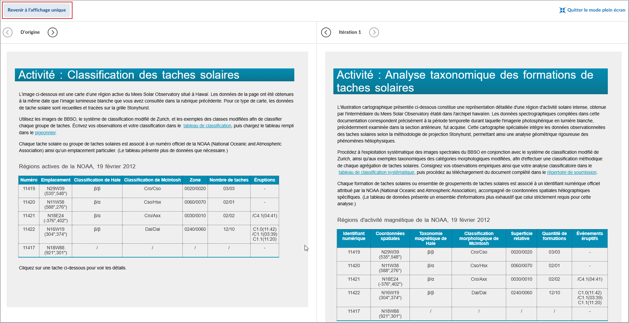Click the Numéro column header
The width and height of the screenshot is (629, 323).
[x=29, y=180]
